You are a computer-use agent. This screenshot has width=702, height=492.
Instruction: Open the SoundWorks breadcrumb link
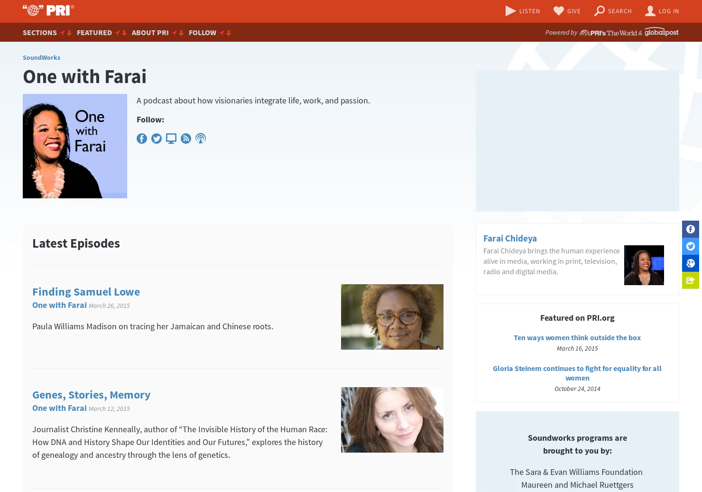(x=41, y=57)
